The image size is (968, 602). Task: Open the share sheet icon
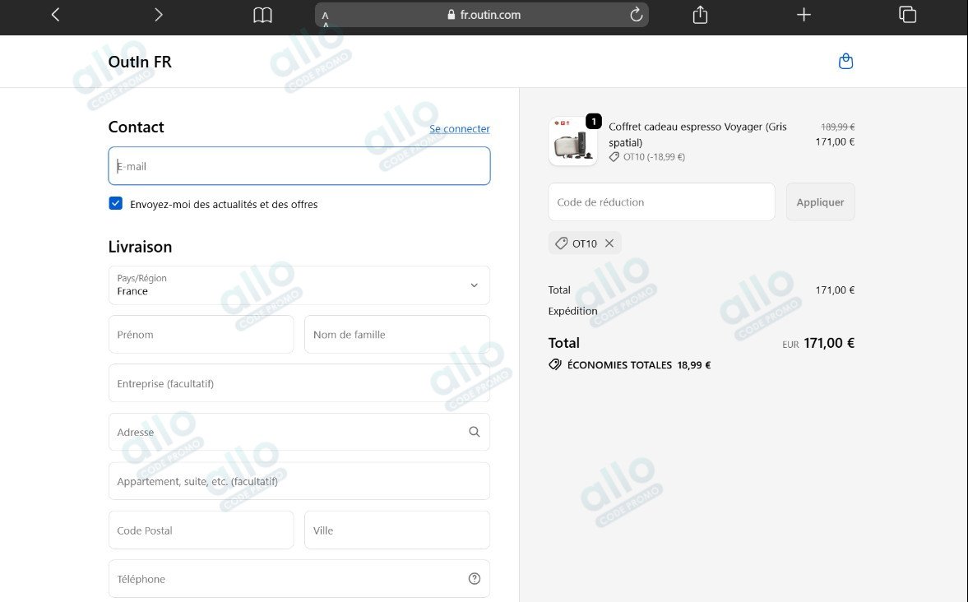(700, 14)
